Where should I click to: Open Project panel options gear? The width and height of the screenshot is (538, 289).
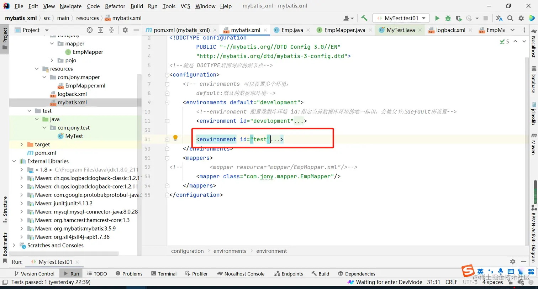tap(125, 30)
